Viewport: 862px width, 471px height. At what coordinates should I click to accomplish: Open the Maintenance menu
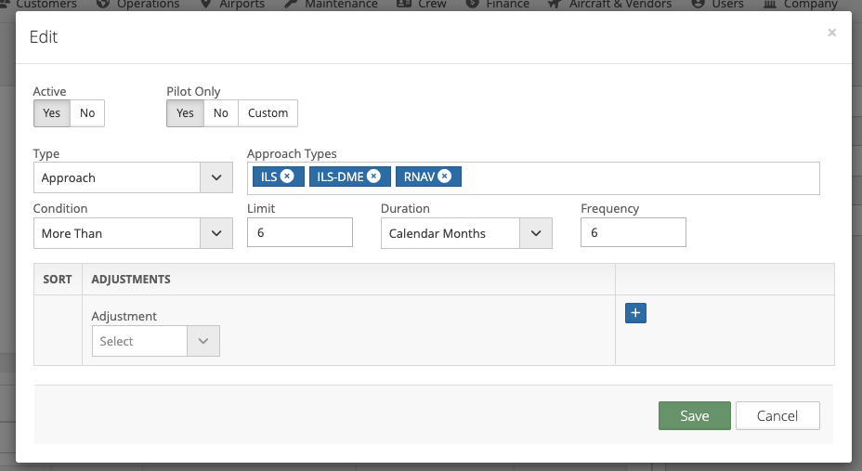[330, 4]
